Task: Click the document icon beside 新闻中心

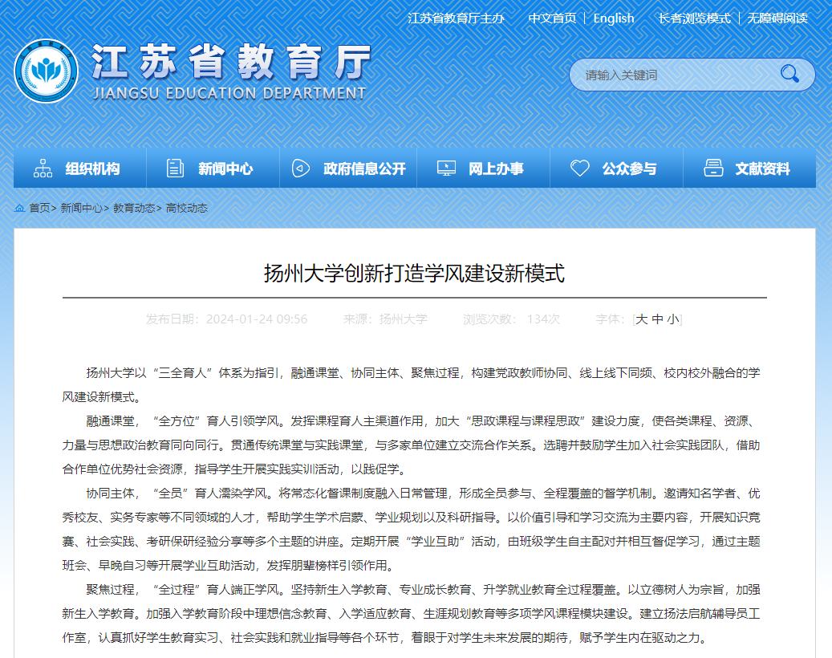Action: coord(175,169)
